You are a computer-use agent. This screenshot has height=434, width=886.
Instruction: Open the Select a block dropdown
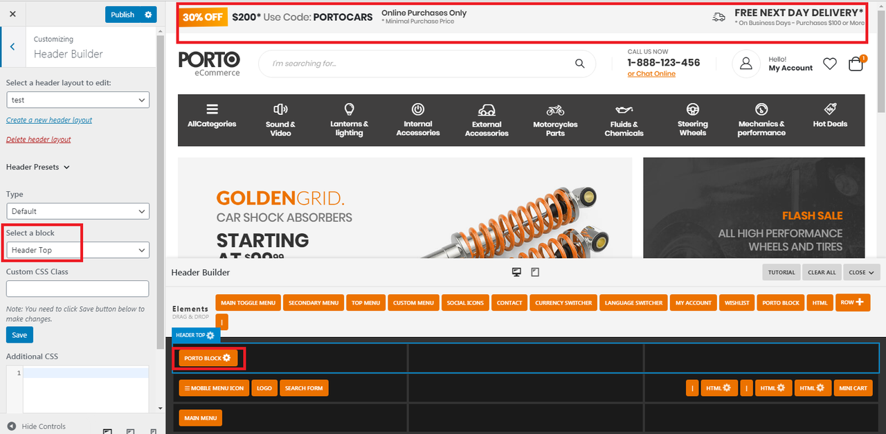click(x=78, y=250)
